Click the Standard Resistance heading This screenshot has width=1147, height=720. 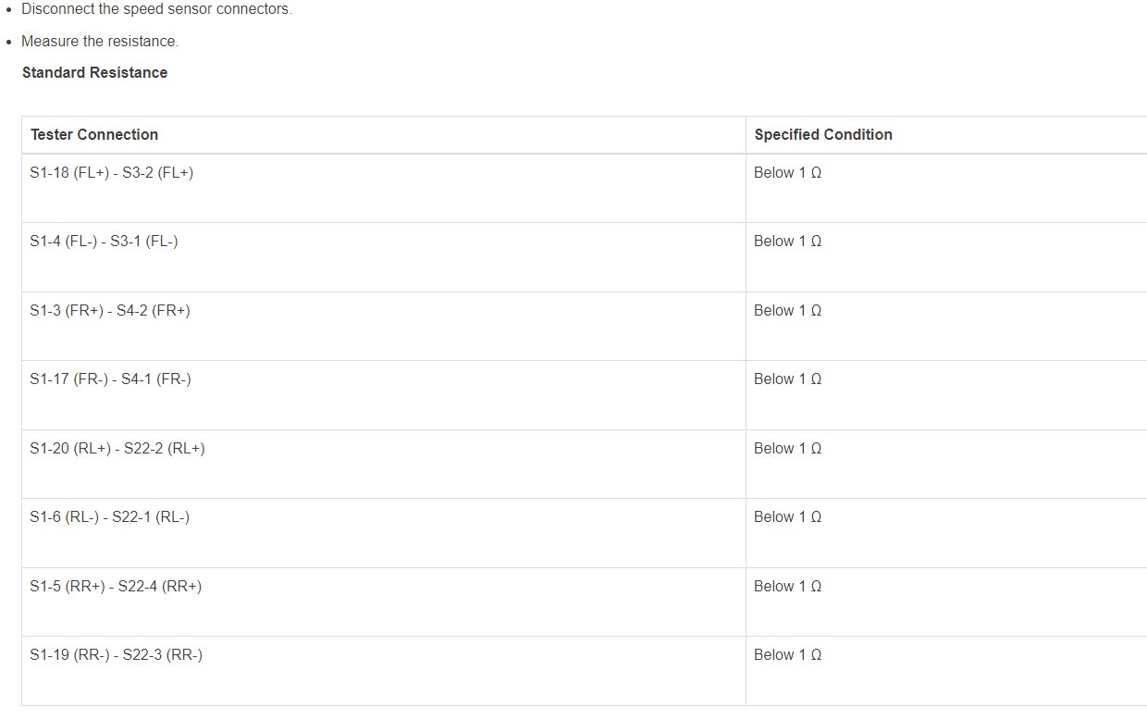(94, 73)
